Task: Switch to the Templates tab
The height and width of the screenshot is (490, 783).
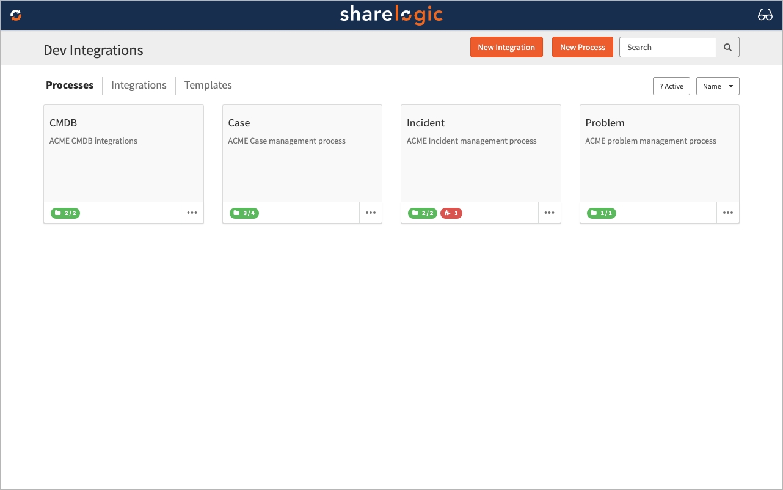Action: 208,86
